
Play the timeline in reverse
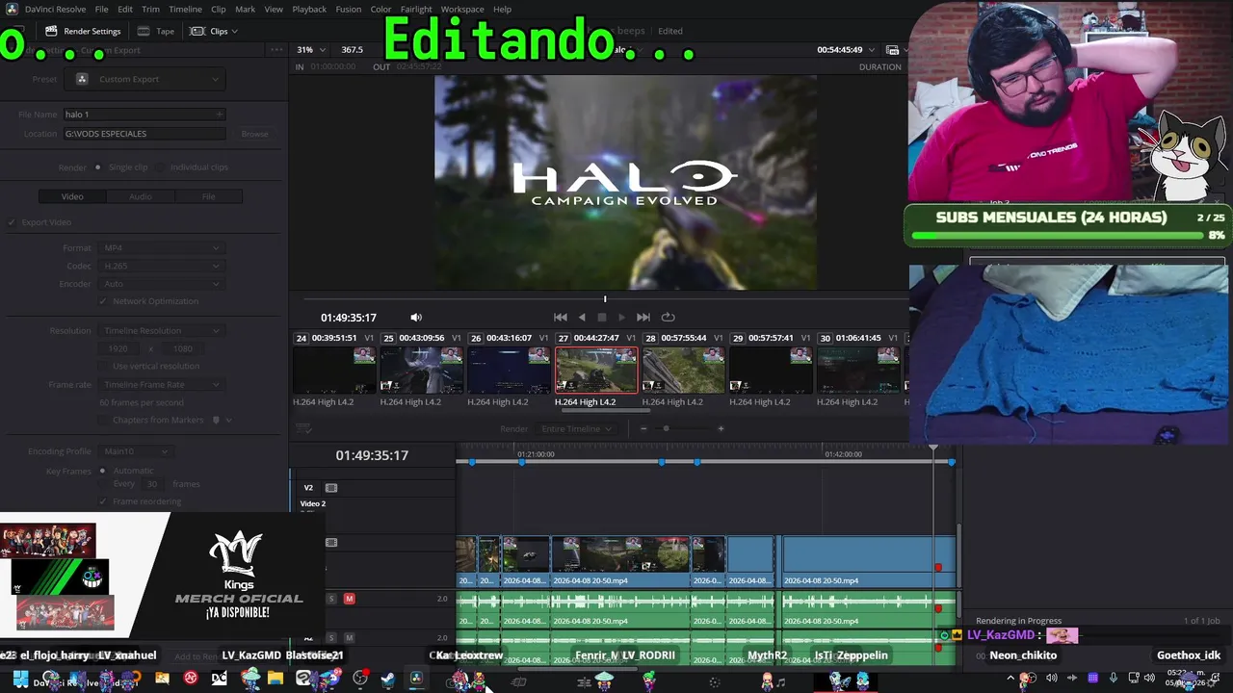coord(582,317)
